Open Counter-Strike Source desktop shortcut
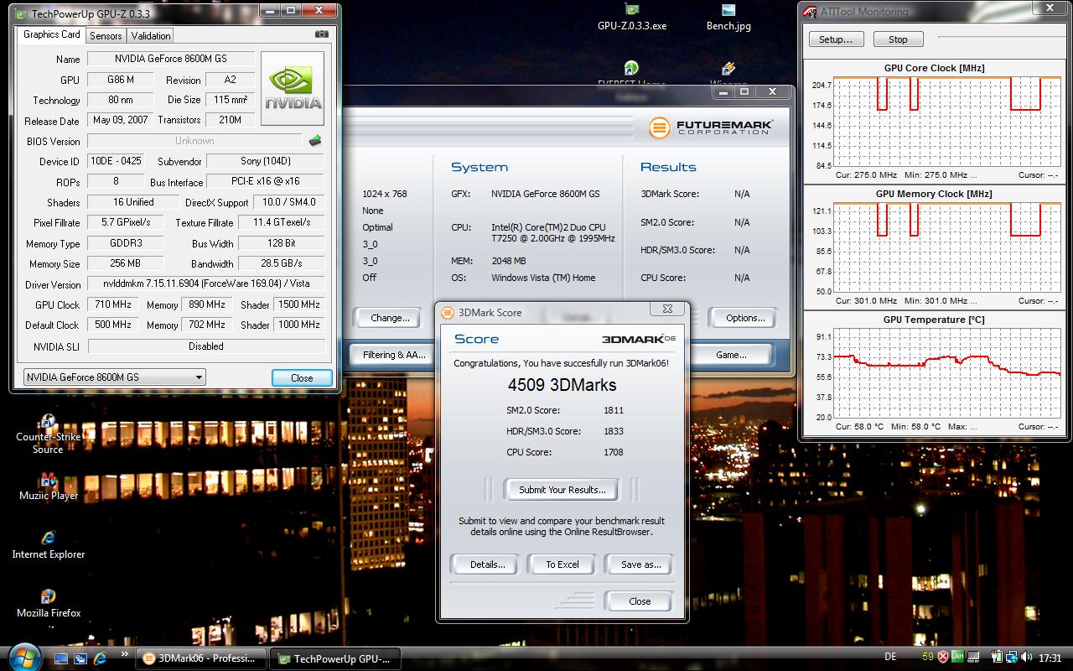Viewport: 1073px width, 671px height. pyautogui.click(x=48, y=433)
